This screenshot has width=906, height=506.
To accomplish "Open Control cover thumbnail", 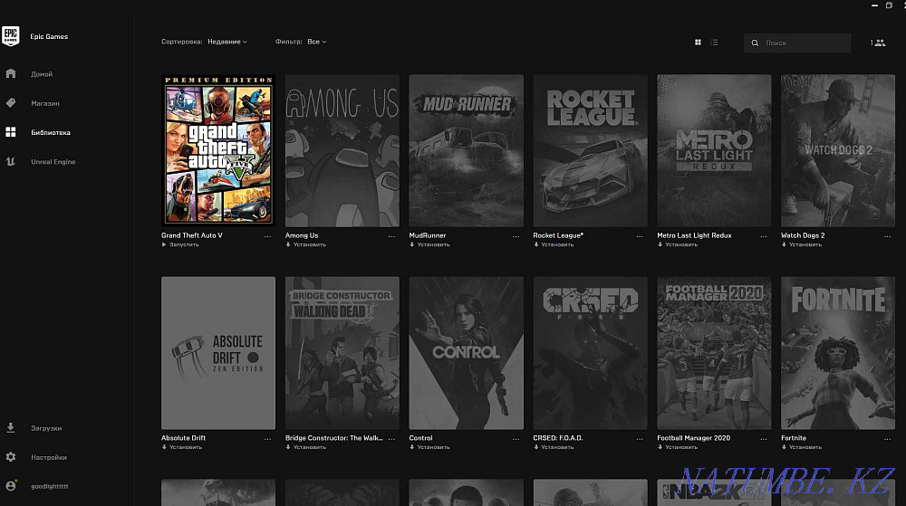I will (x=467, y=353).
